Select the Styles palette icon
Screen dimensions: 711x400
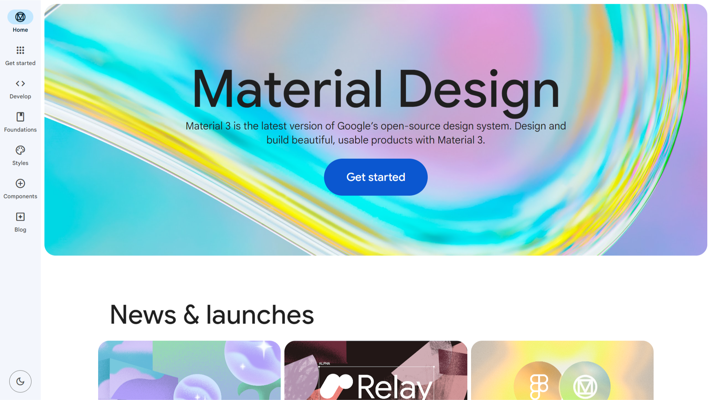20,150
